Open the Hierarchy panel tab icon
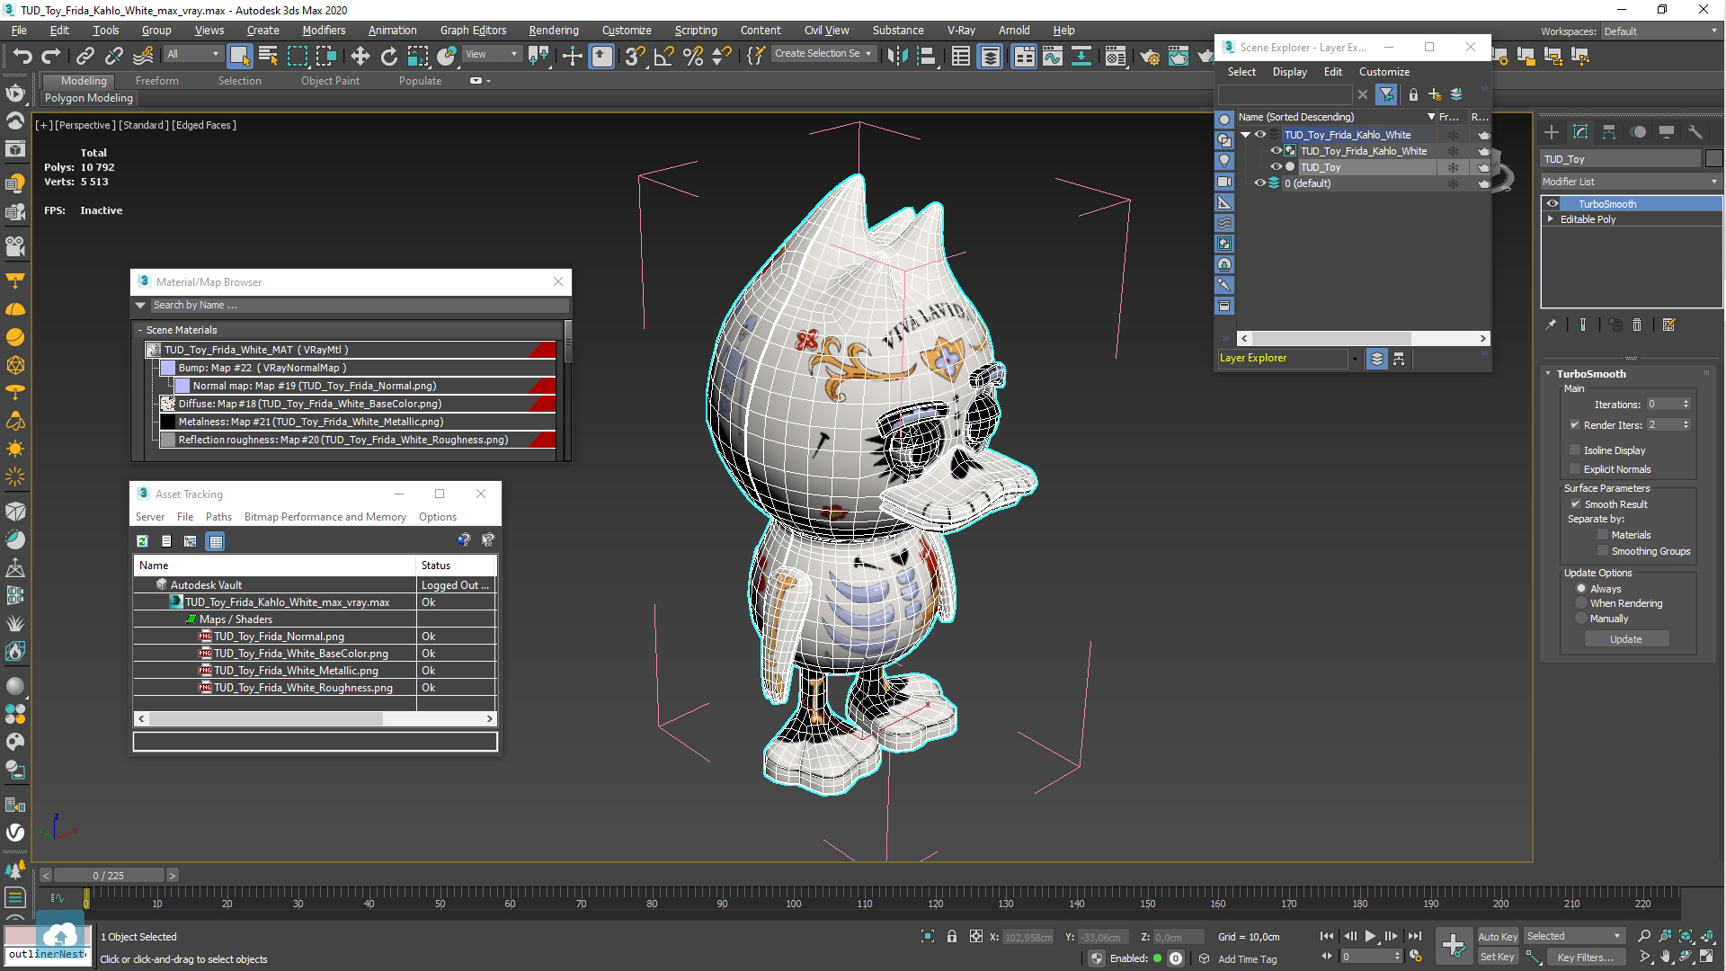This screenshot has width=1726, height=971. 1609,132
